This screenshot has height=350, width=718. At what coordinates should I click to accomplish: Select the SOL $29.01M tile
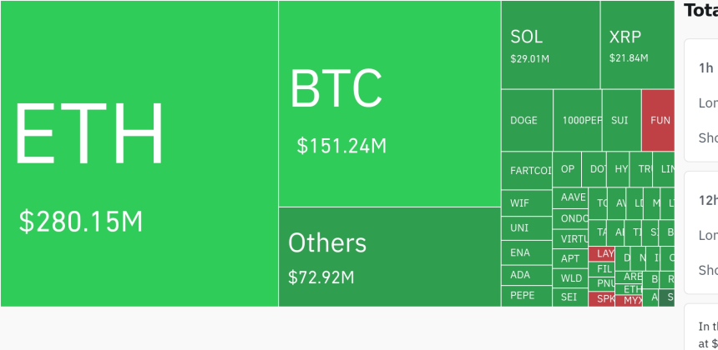tap(550, 45)
